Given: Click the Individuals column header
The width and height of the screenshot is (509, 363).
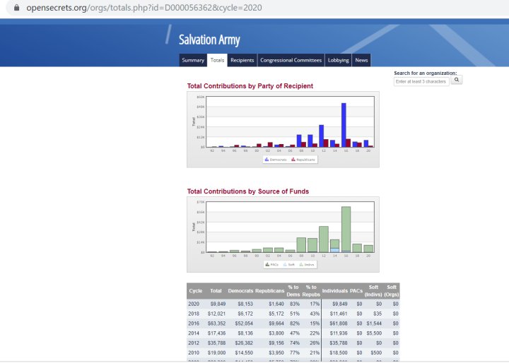Looking at the screenshot, I should pos(335,291).
